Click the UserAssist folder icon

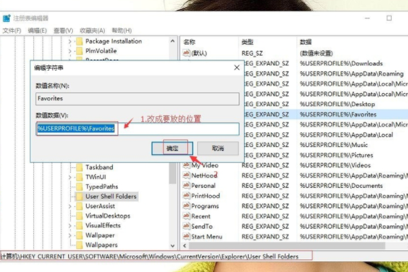80,206
